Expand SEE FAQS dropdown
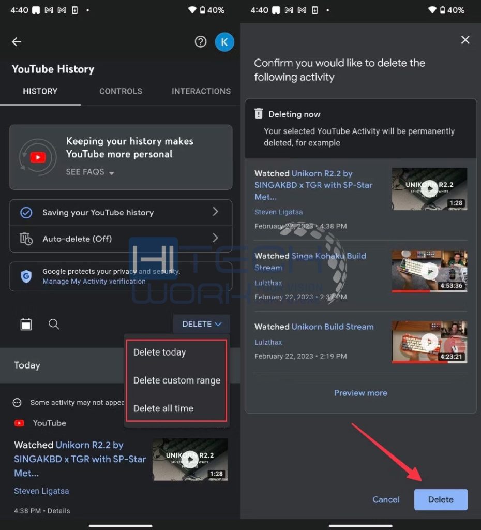Screen dimensions: 481x530 point(90,172)
